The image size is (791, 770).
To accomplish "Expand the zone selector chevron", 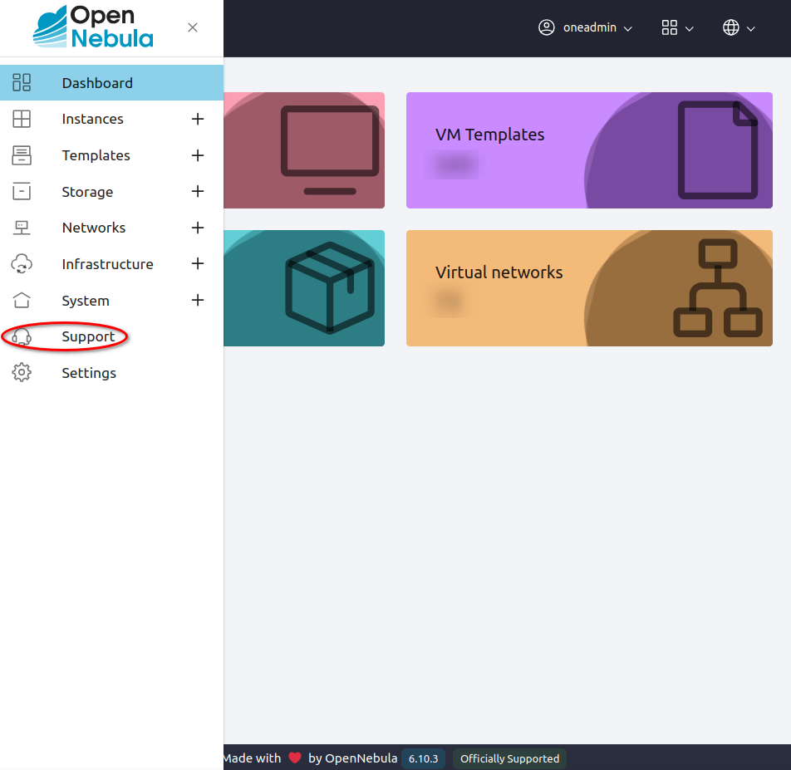I will coord(750,29).
